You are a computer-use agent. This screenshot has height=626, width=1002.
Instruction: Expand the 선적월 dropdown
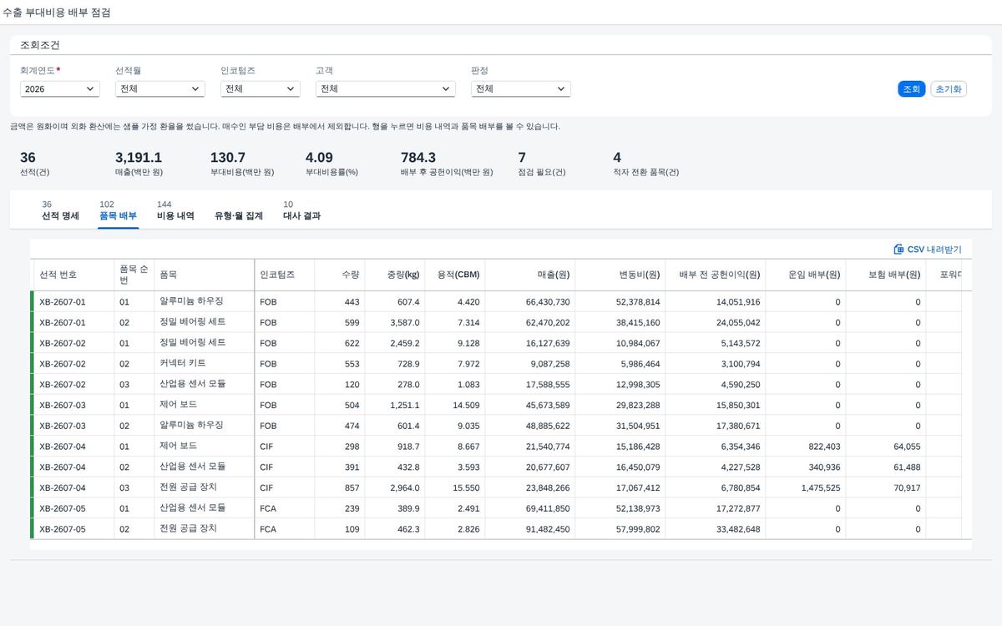pos(160,88)
